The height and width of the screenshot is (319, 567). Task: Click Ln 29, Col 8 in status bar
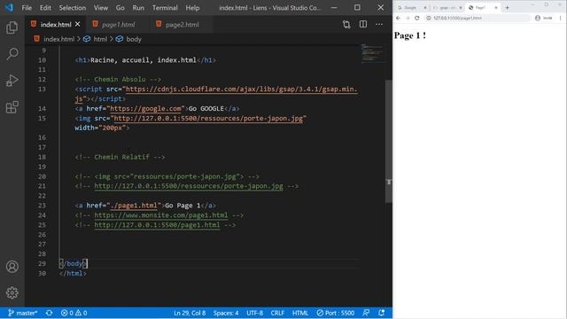pyautogui.click(x=190, y=313)
